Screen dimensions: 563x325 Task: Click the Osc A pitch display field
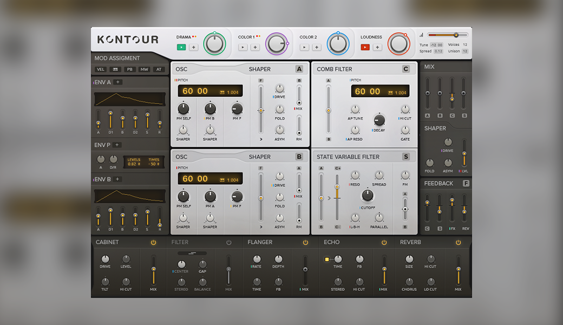(211, 91)
